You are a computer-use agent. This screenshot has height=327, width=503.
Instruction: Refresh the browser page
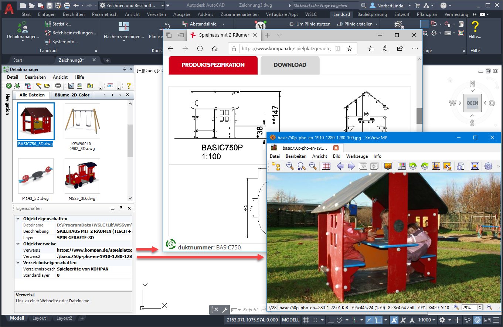tap(200, 49)
